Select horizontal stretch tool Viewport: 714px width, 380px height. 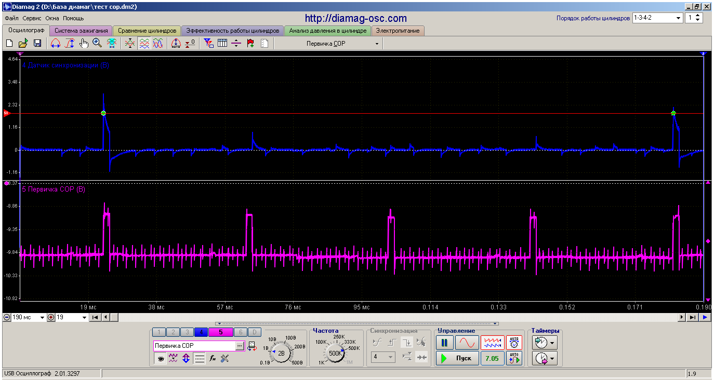55,44
